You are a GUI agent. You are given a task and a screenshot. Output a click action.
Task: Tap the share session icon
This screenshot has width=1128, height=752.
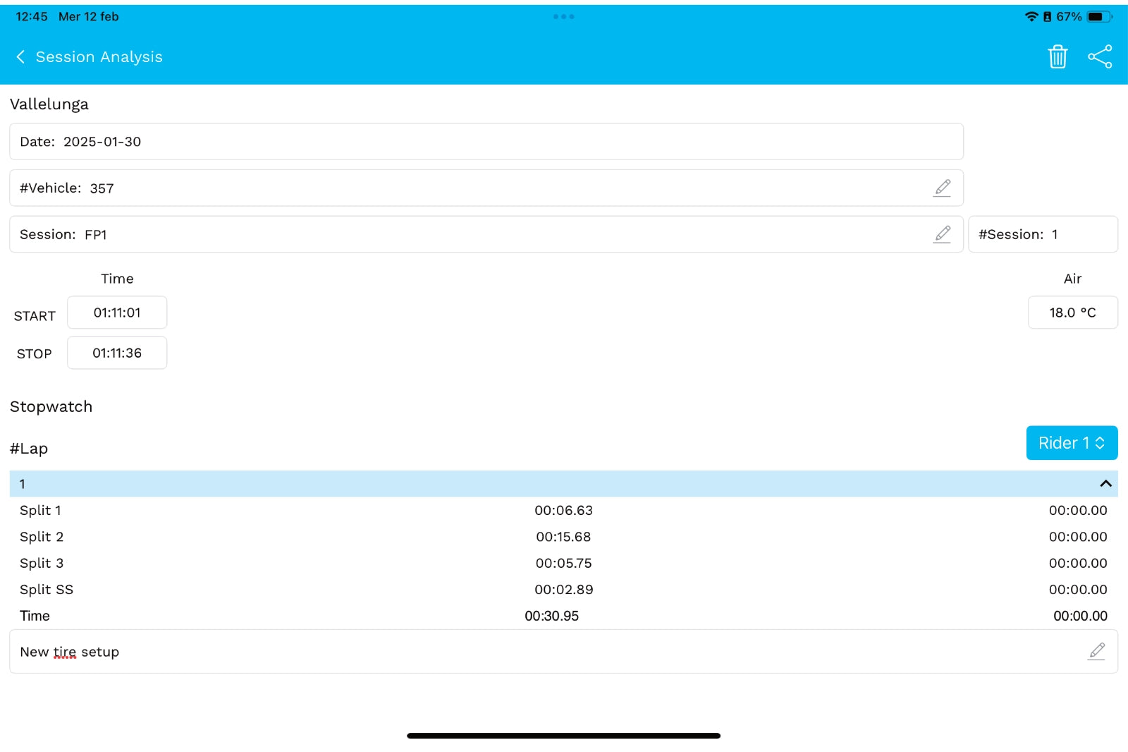point(1100,56)
